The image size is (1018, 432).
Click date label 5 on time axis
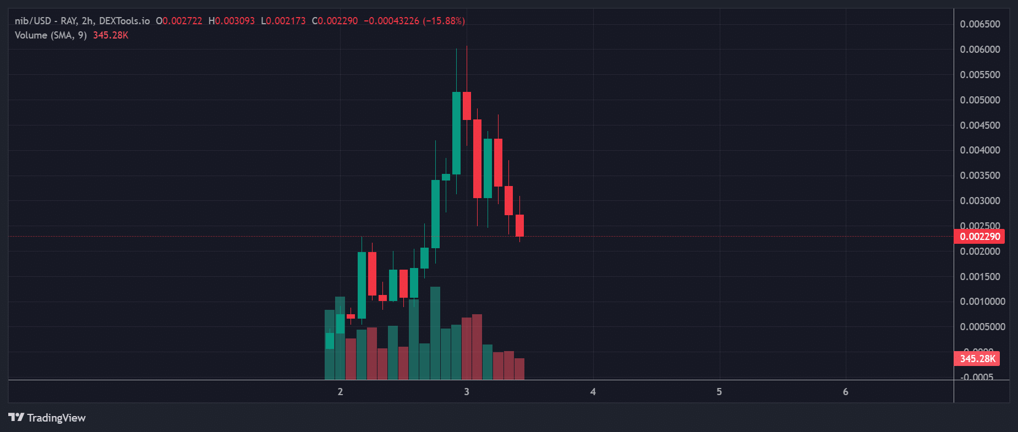pos(719,392)
